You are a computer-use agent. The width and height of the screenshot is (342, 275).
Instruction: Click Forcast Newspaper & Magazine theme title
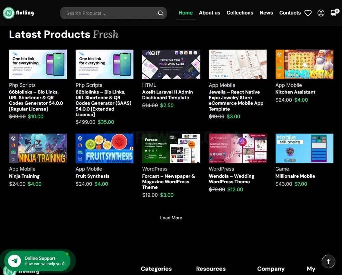[x=169, y=182]
